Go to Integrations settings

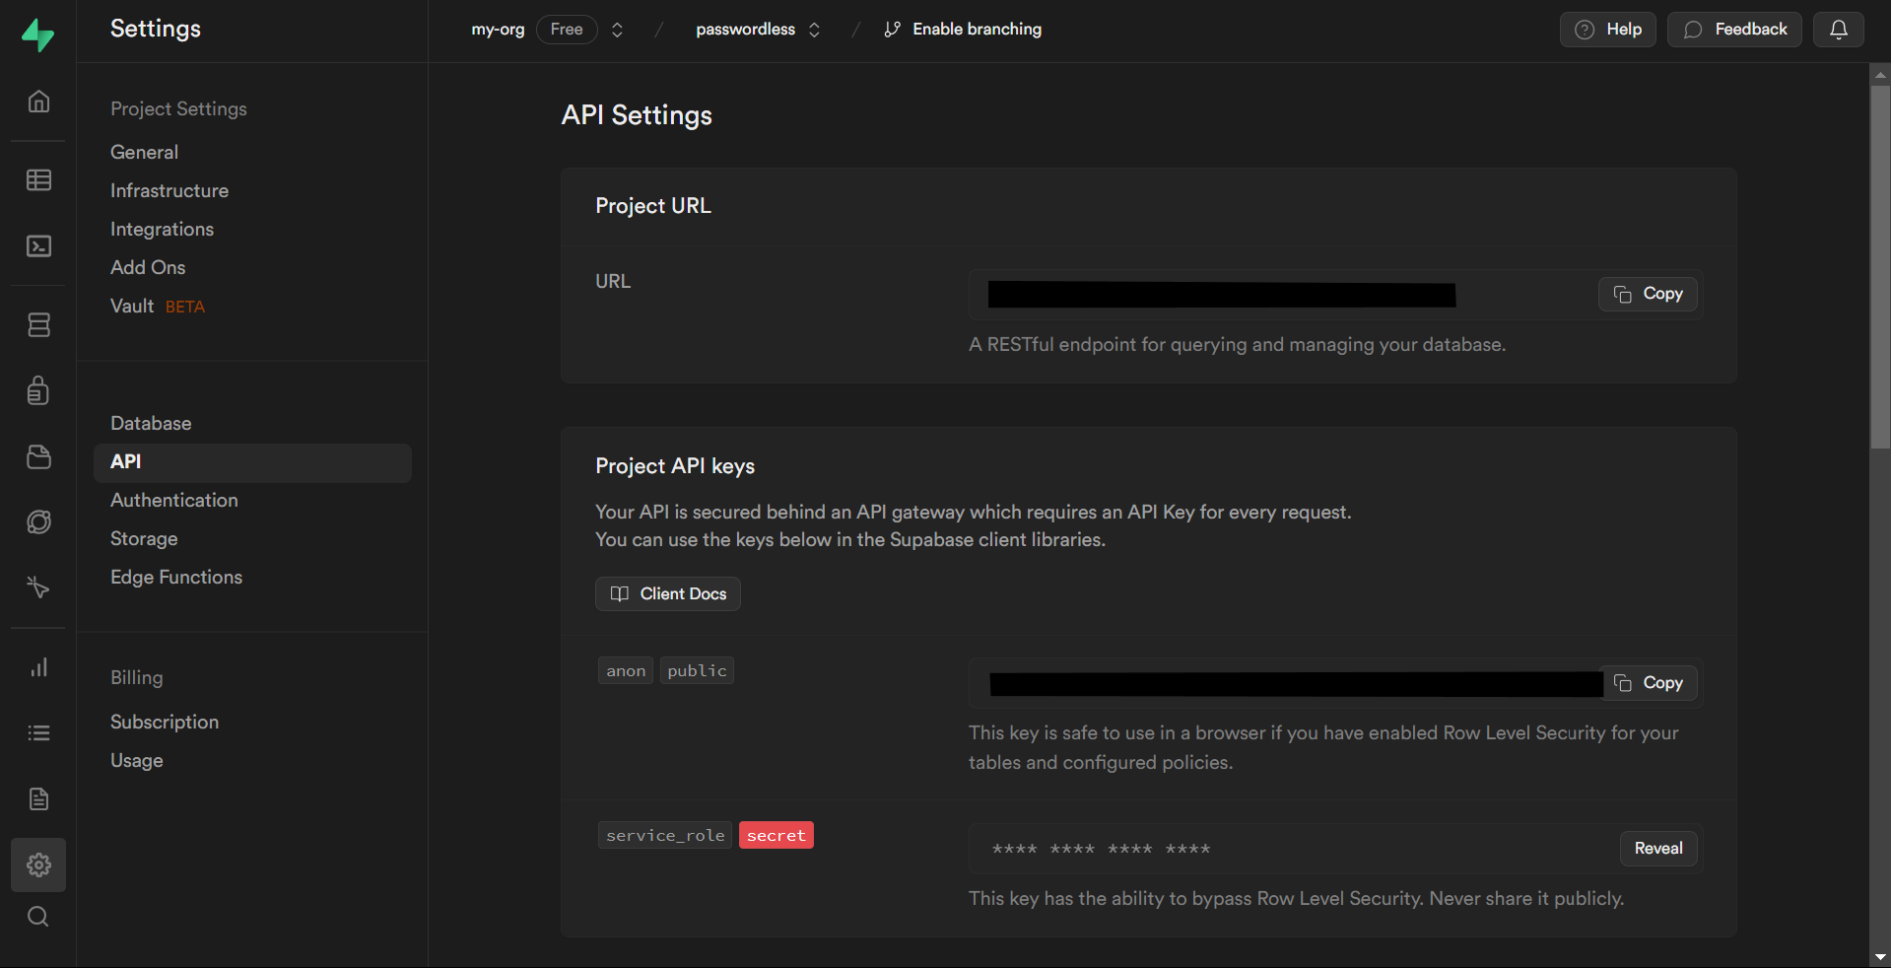point(162,229)
